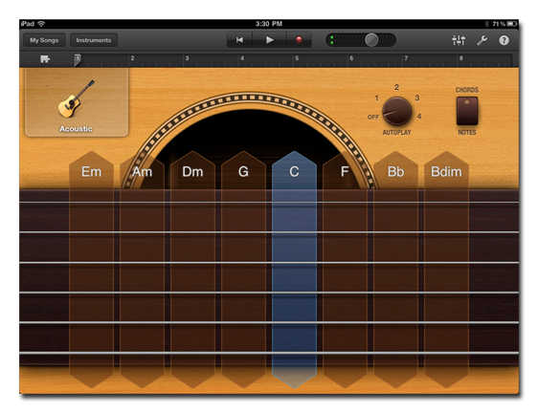Image resolution: width=538 pixels, height=413 pixels.
Task: Select the Dm chord strip
Action: (192, 269)
